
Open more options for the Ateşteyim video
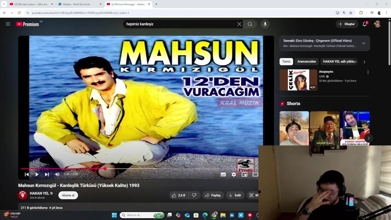pos(368,72)
